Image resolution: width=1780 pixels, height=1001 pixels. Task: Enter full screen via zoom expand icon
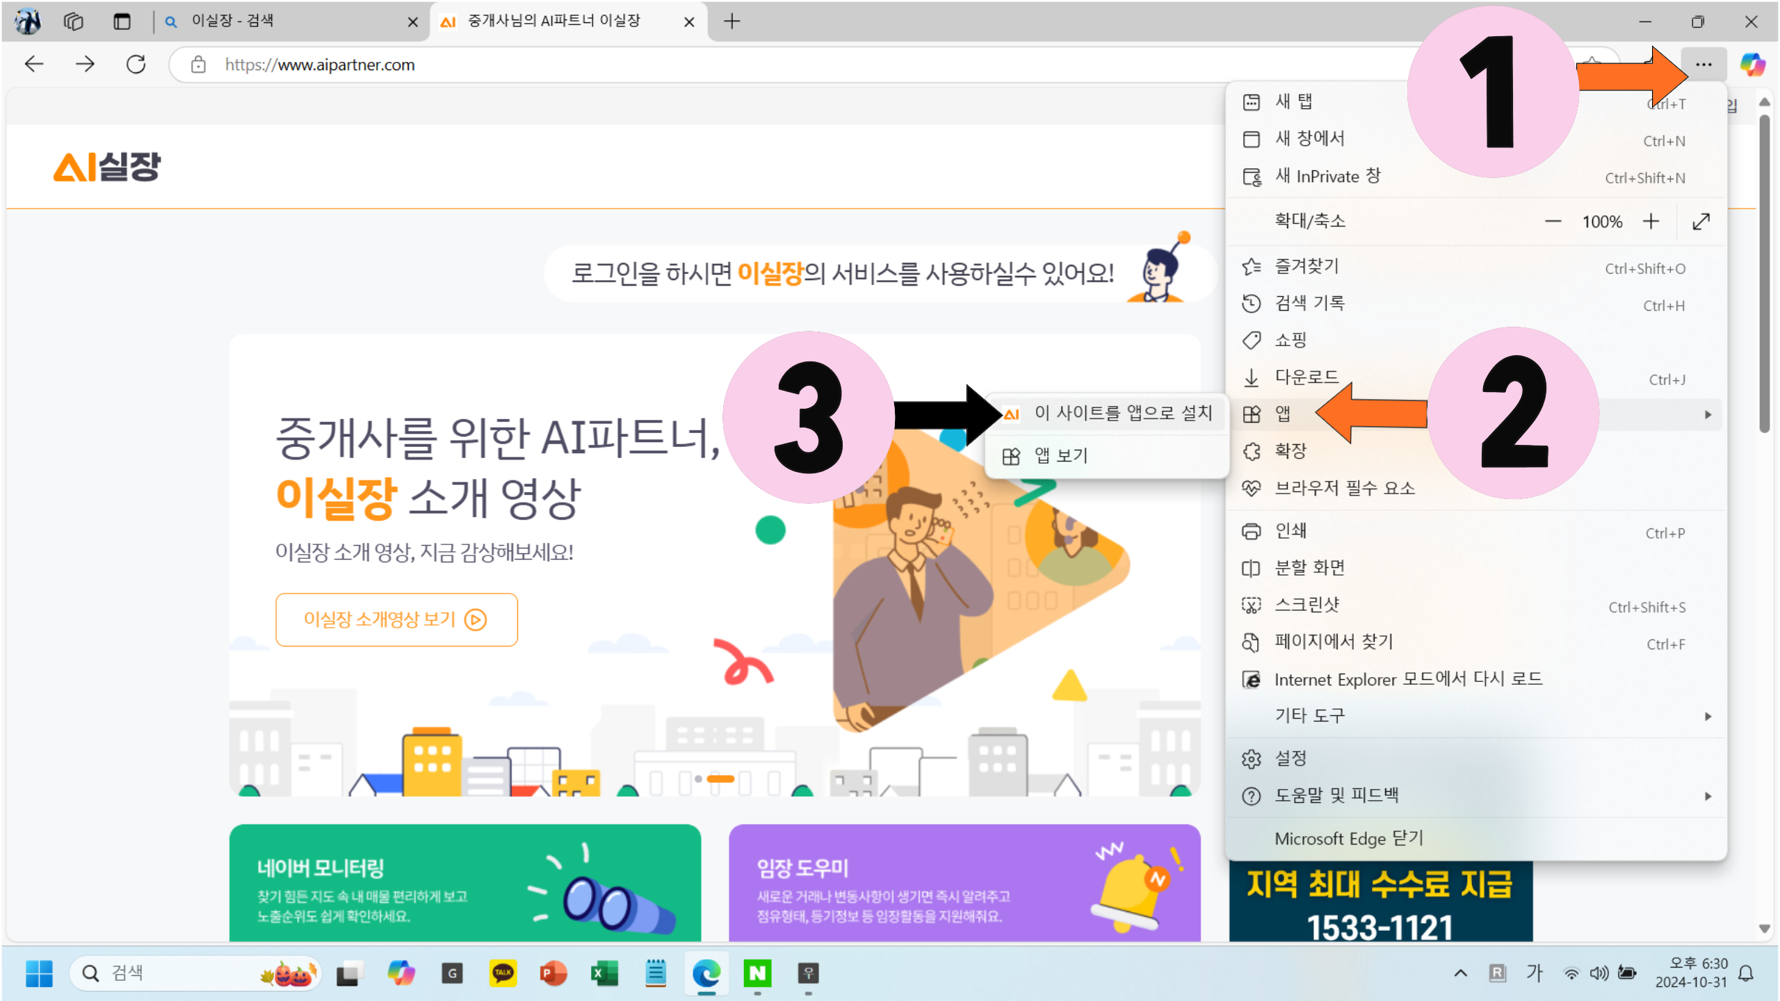coord(1701,222)
